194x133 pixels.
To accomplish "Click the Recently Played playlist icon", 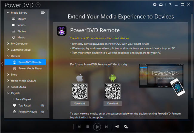I will tap(14, 112).
